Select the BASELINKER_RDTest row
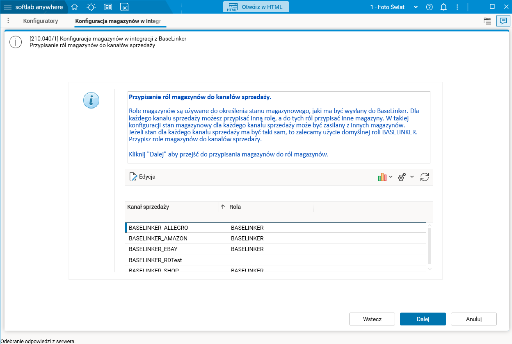This screenshot has width=512, height=344. coord(275,260)
